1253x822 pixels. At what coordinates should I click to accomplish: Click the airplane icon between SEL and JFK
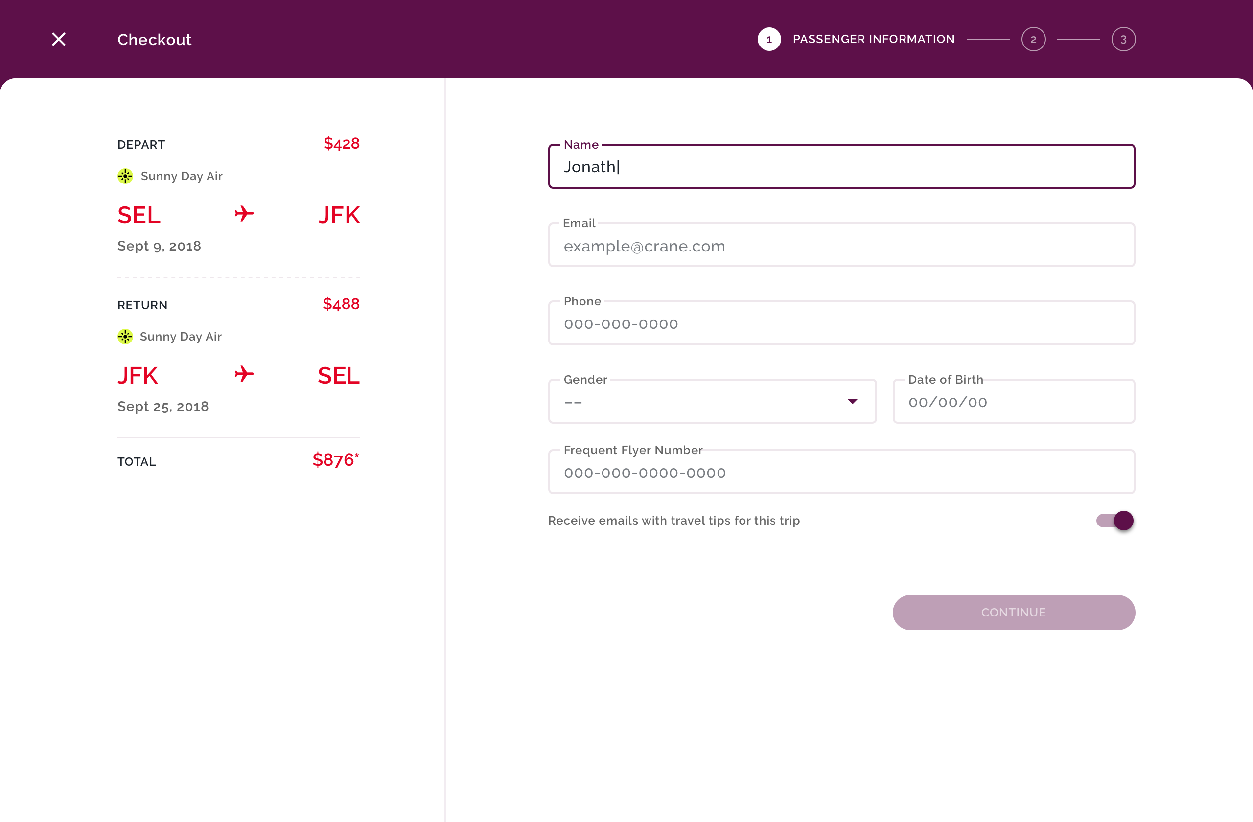[244, 214]
